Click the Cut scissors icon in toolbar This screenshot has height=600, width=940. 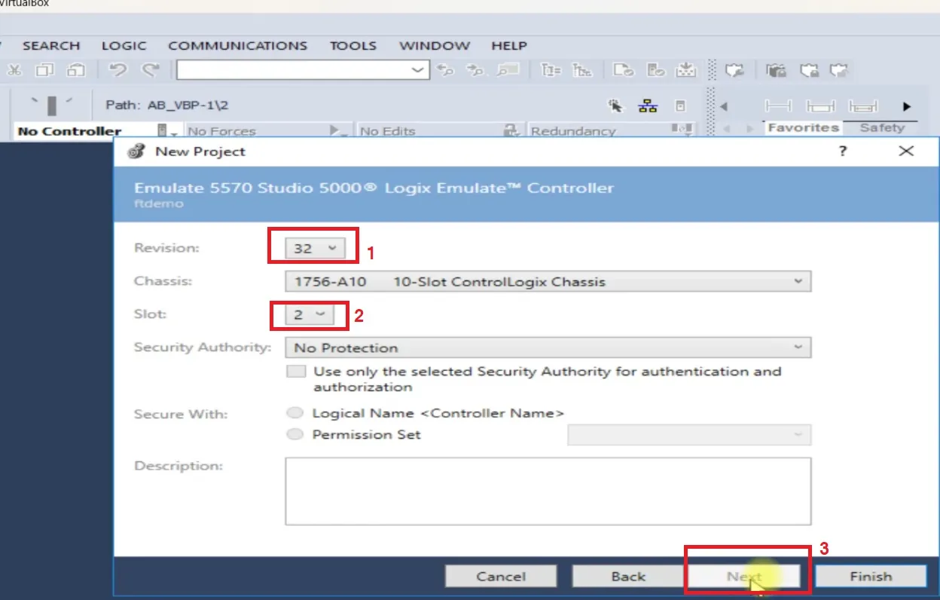coord(14,70)
